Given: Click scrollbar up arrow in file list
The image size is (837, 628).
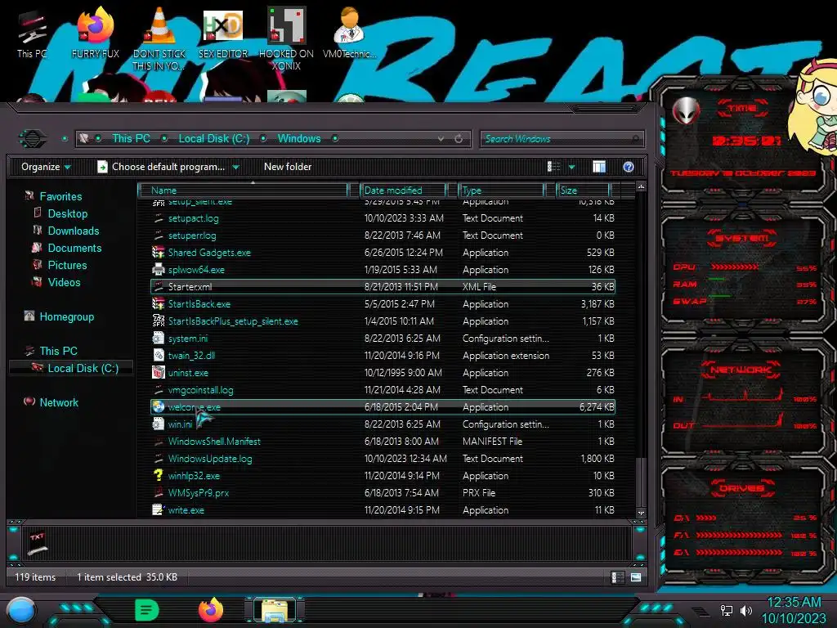Looking at the screenshot, I should pos(641,186).
